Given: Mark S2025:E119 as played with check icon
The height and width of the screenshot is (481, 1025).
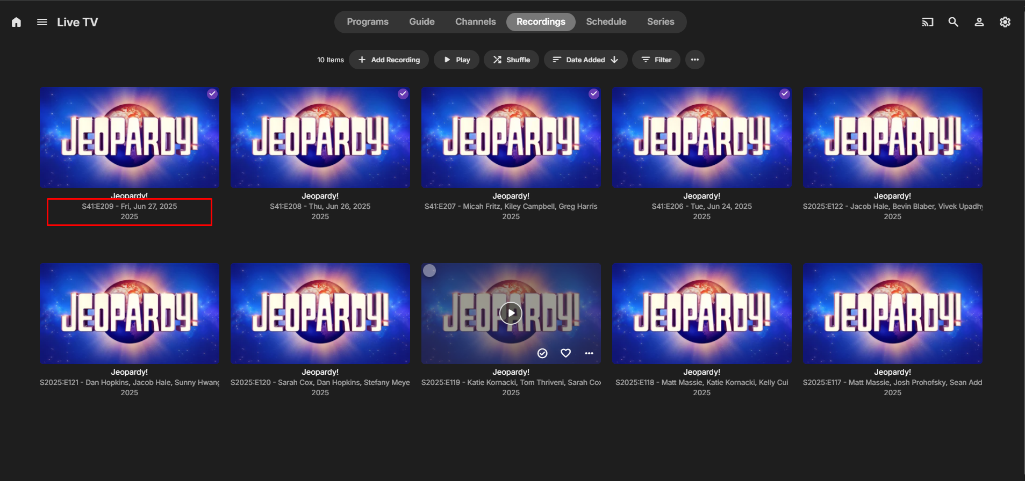Looking at the screenshot, I should point(542,353).
